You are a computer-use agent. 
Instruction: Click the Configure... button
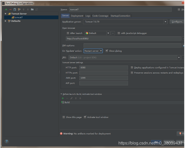[177, 22]
